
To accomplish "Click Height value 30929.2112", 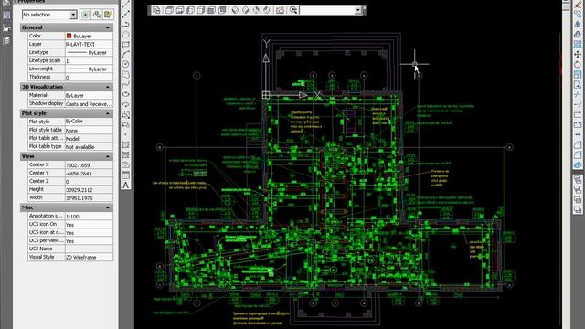I will pos(89,189).
